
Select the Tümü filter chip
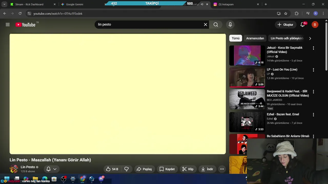(235, 38)
